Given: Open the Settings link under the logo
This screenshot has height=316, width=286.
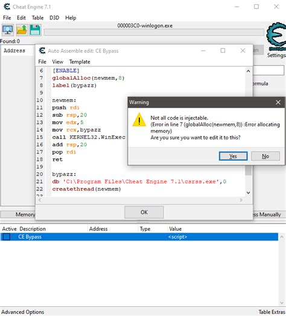Looking at the screenshot, I should click(276, 55).
